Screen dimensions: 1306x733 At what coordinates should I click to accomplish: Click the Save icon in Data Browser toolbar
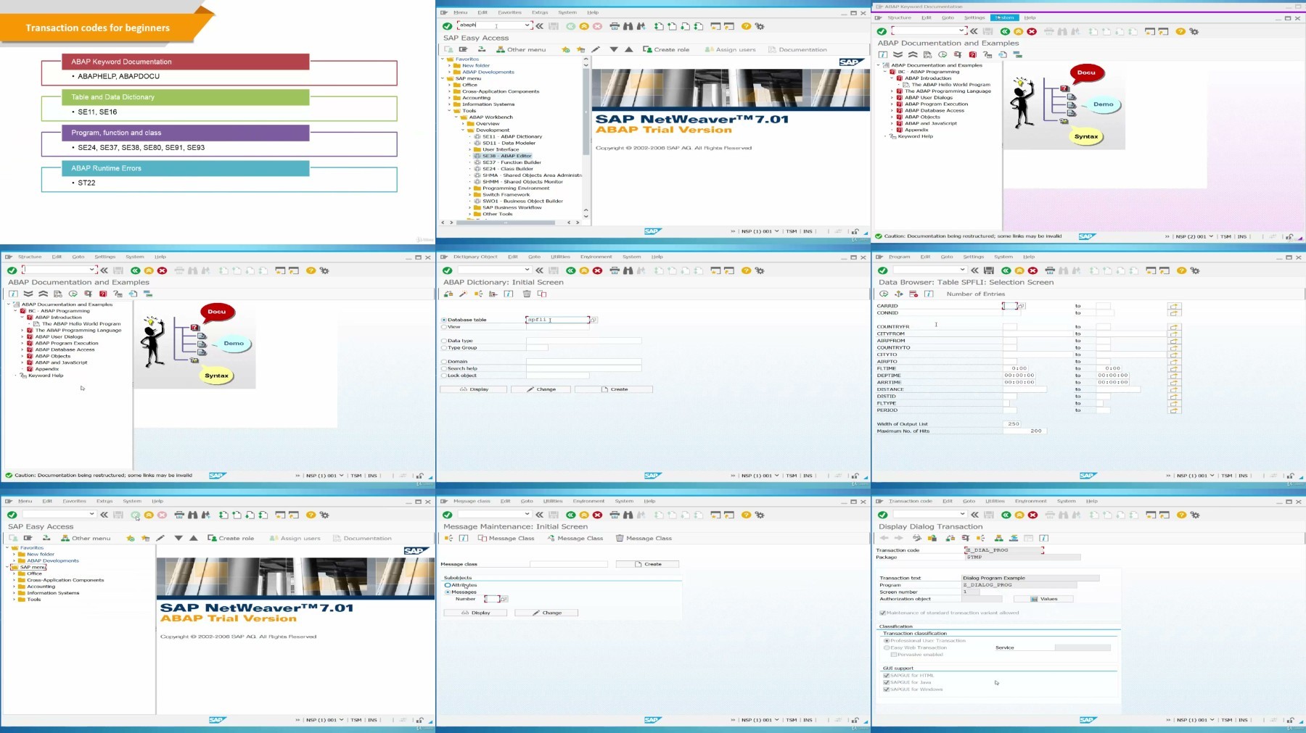[x=989, y=270]
